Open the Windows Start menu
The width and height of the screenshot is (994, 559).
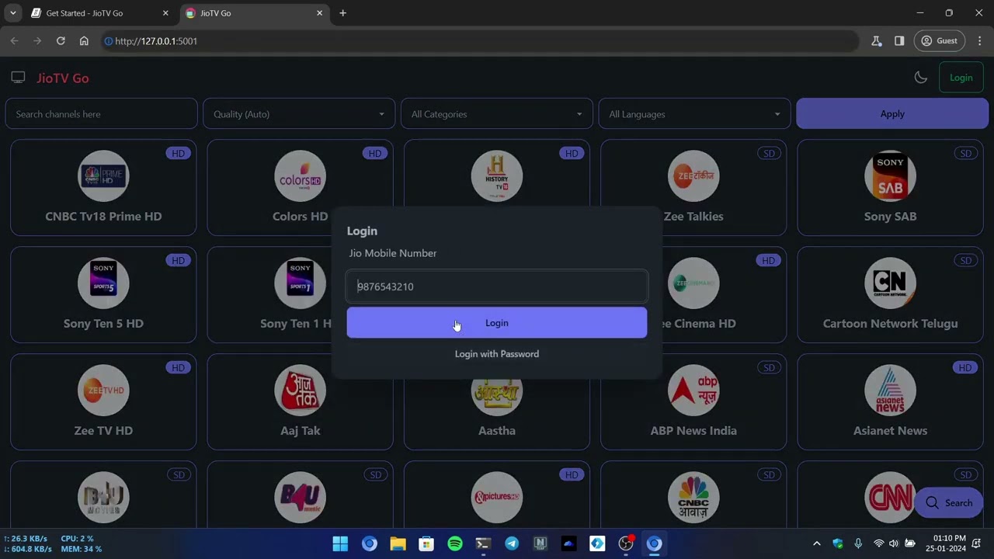pyautogui.click(x=340, y=543)
